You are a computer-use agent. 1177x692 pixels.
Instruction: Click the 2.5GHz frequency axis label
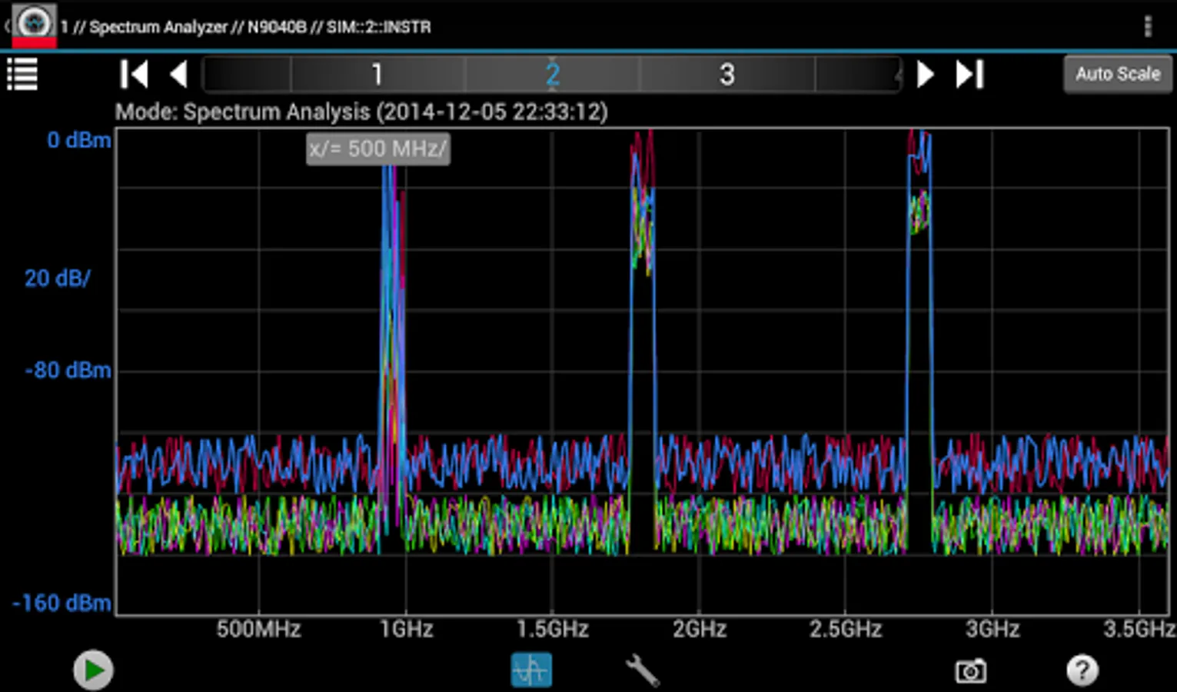(x=846, y=629)
